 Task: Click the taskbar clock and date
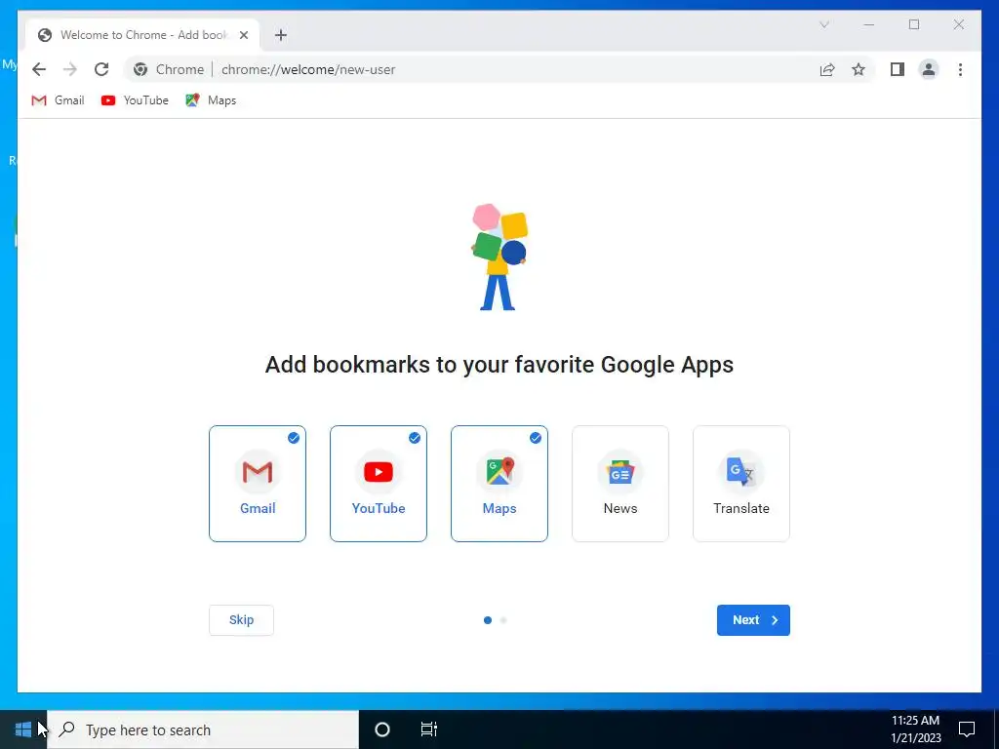click(x=915, y=729)
